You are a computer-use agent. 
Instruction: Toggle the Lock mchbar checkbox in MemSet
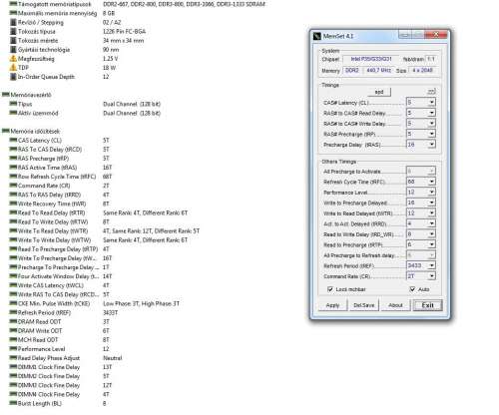click(x=330, y=289)
